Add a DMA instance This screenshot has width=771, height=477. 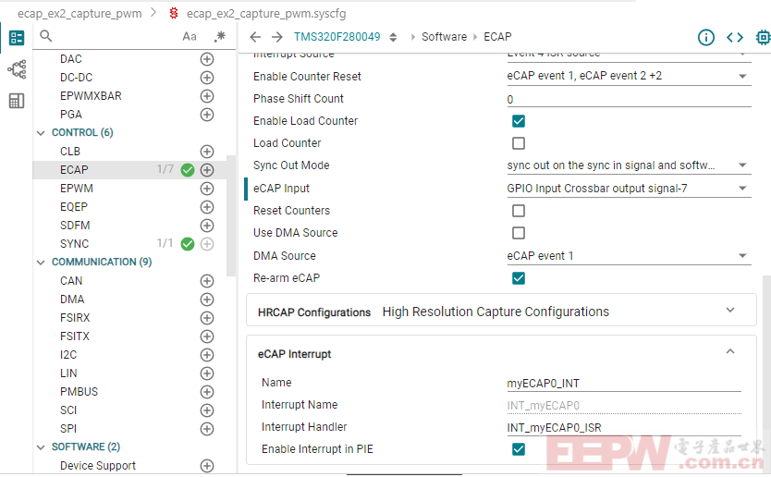[207, 300]
